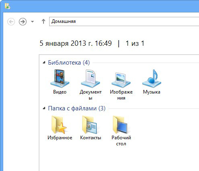Open the recent locations dropdown arrow
Screen dimensions: 199x171
coord(32,21)
